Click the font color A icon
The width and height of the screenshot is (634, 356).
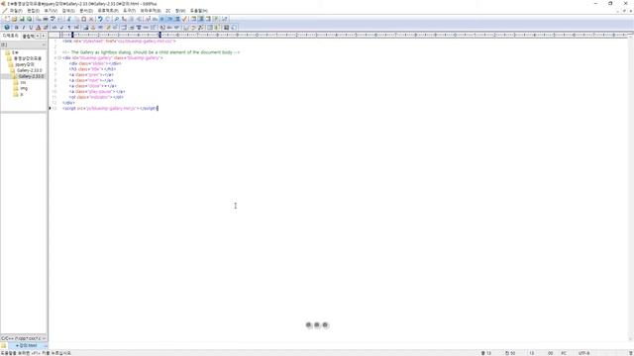[38, 28]
